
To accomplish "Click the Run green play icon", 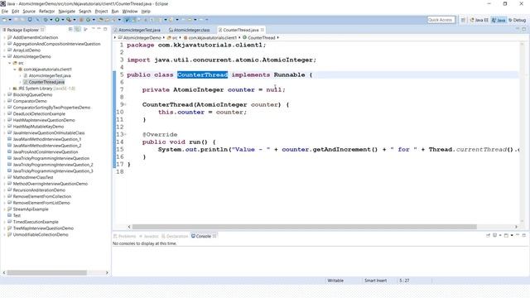I will [x=57, y=20].
